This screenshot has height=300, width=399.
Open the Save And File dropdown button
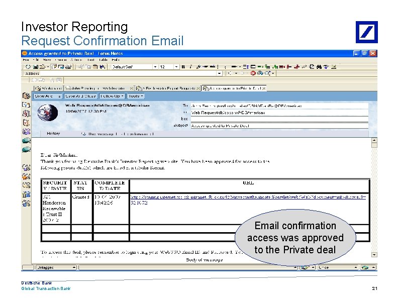pyautogui.click(x=48, y=96)
